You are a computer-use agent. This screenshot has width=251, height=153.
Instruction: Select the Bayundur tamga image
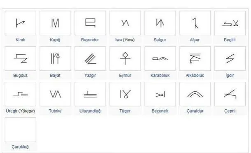point(90,23)
